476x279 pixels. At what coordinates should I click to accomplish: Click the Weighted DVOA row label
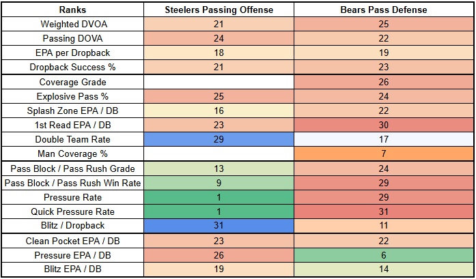coord(72,25)
